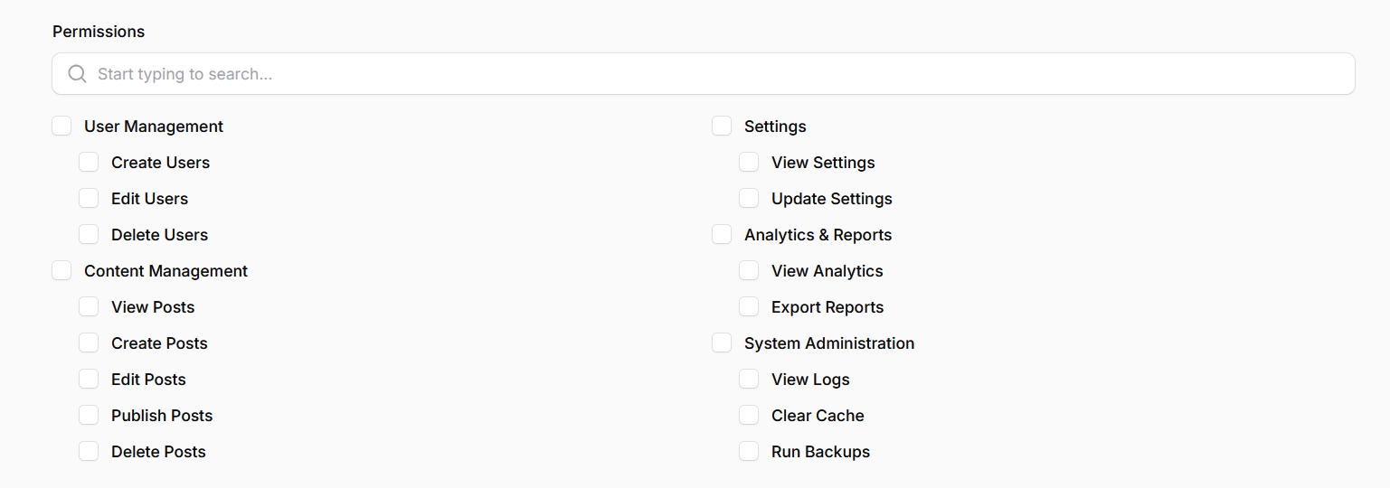Screen dimensions: 1390x488
Task: Enable the Publish Posts permission
Action: (89, 416)
